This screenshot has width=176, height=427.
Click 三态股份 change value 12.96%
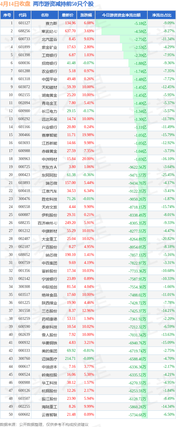coord(88,311)
